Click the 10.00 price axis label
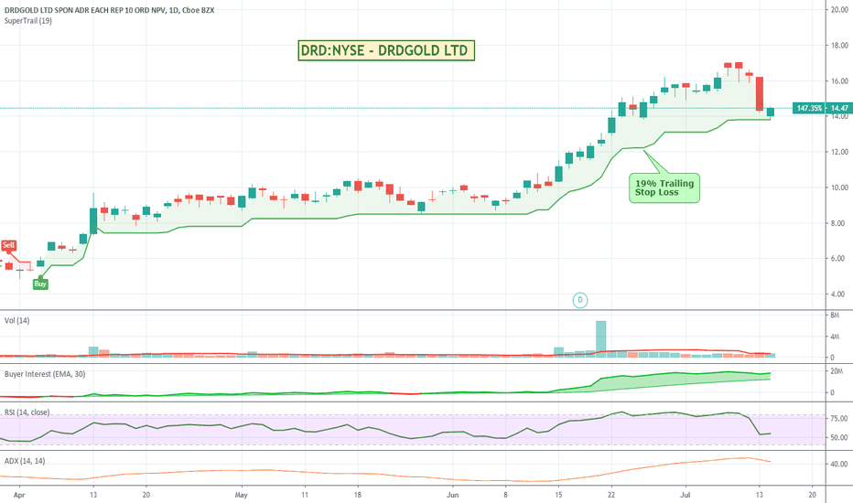853x503 pixels. pos(839,187)
